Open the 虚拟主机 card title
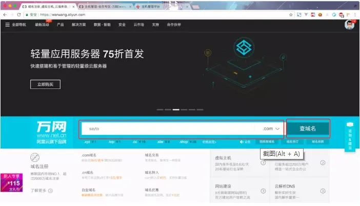 tap(223, 158)
